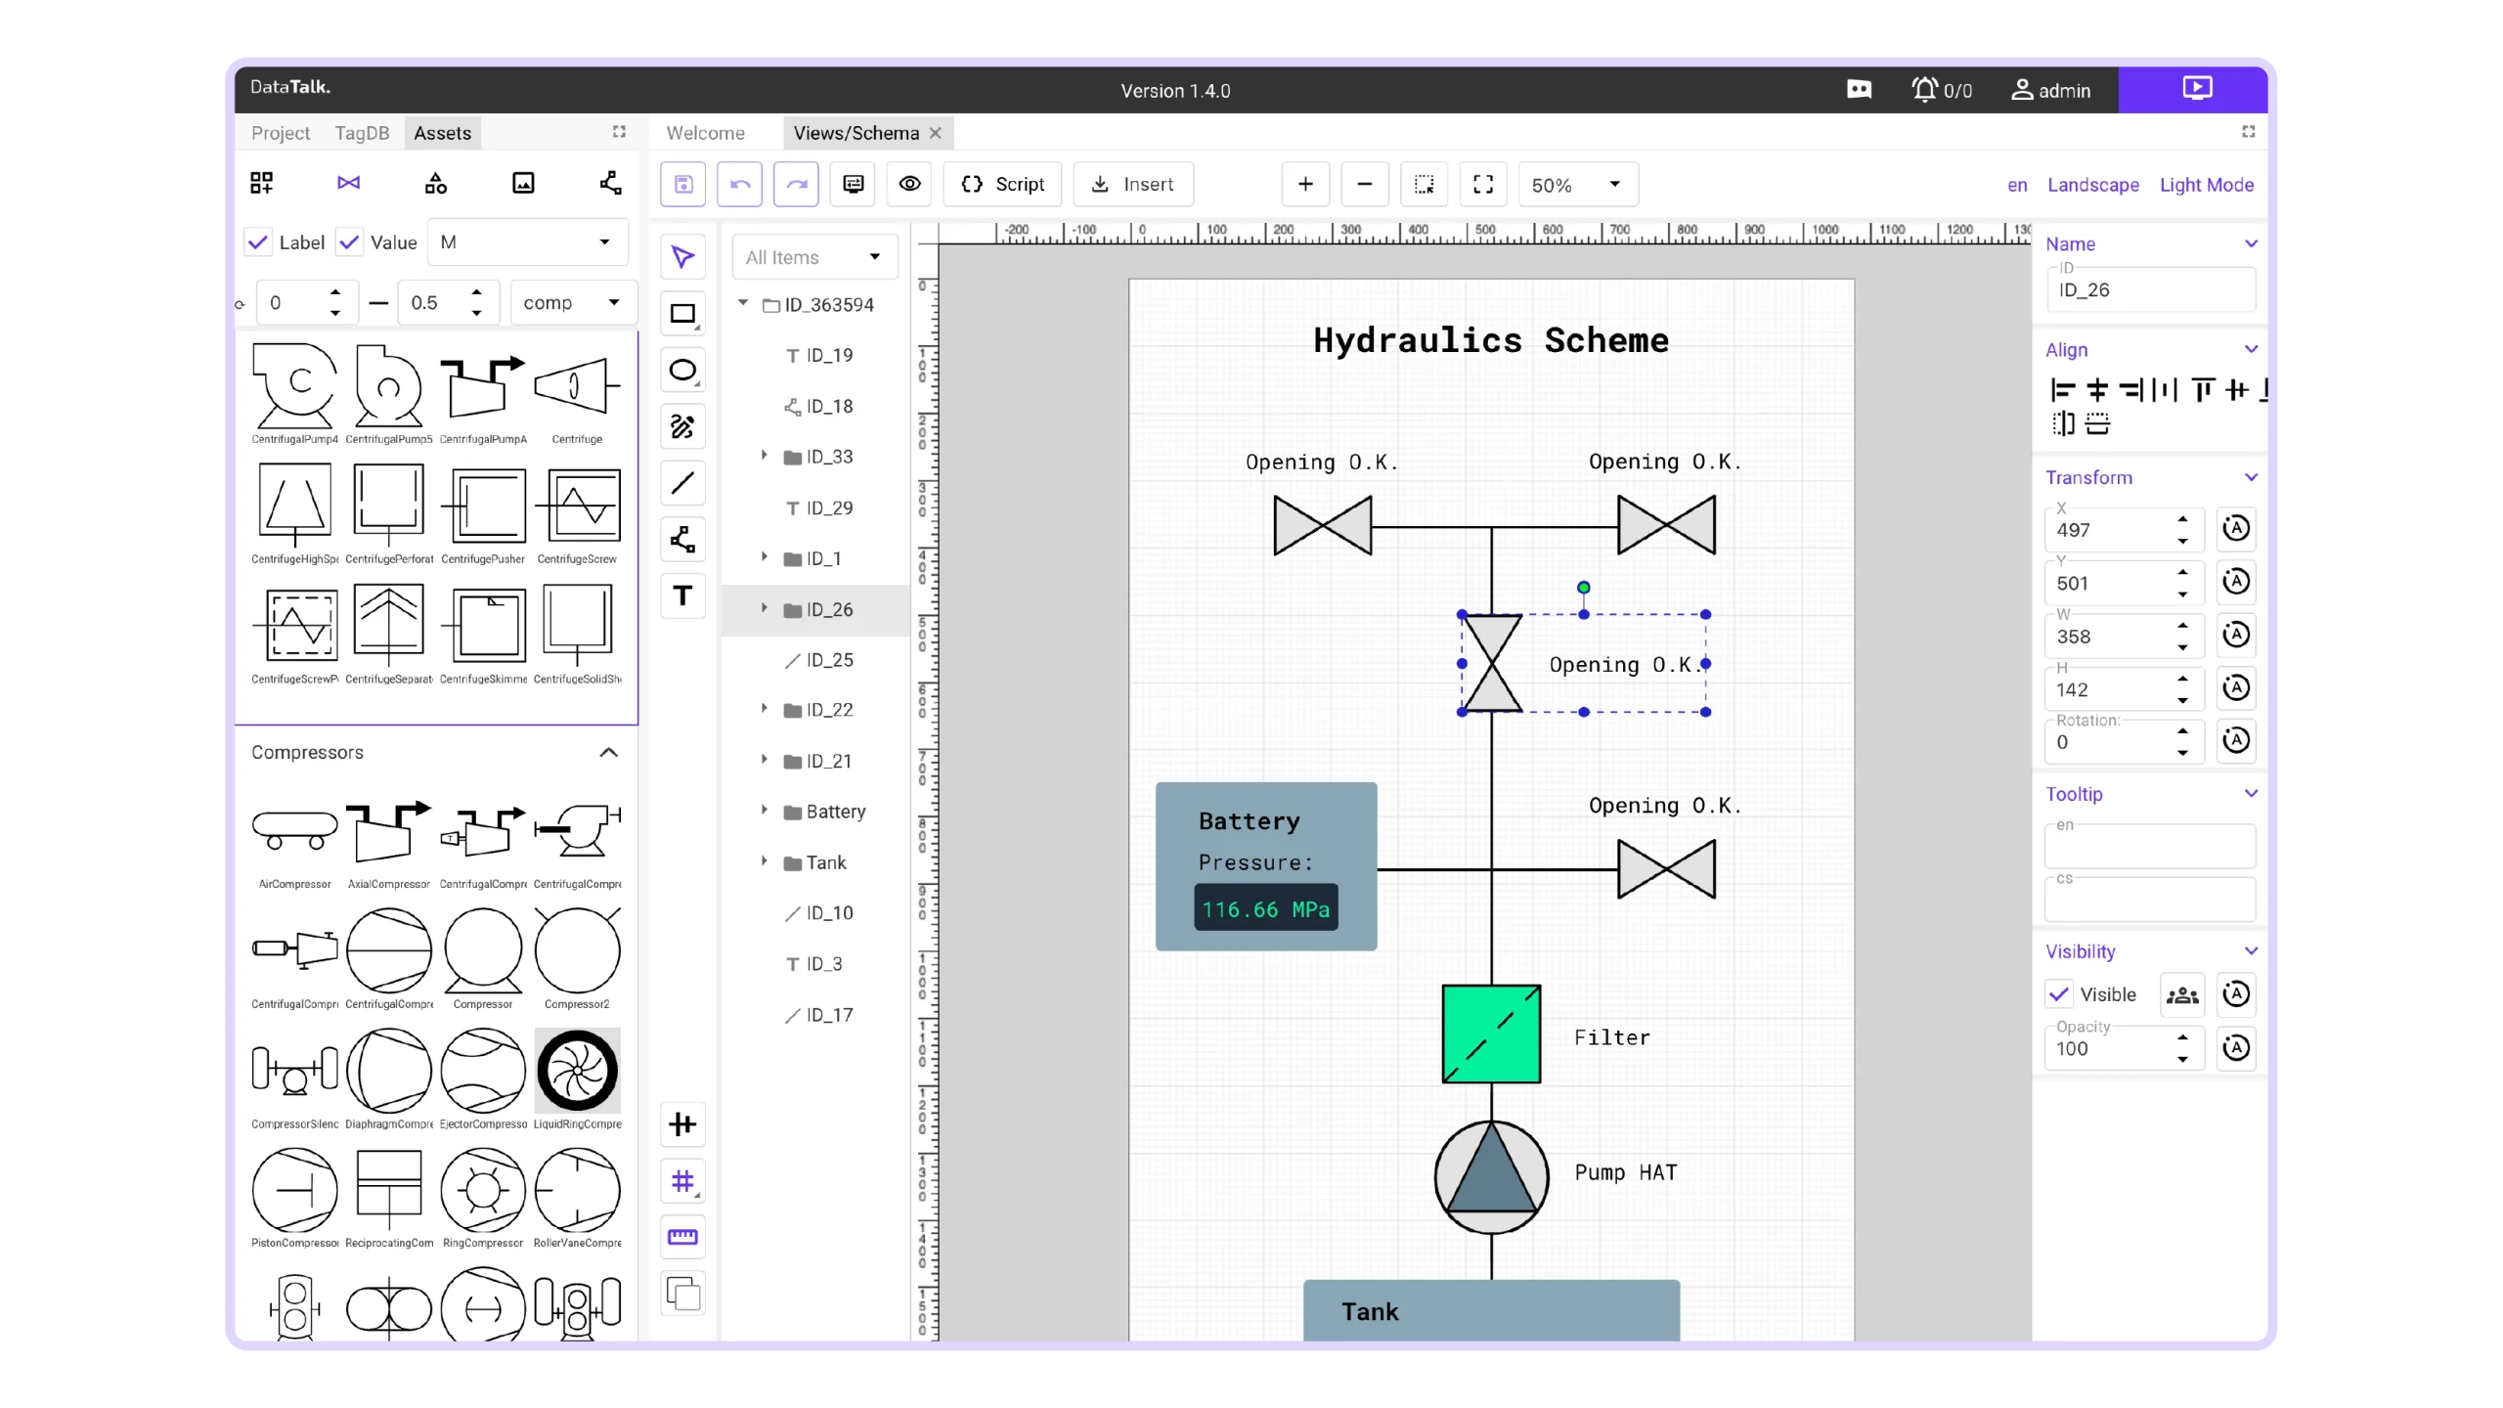
Task: Switch via the Light Mode link
Action: coord(2206,185)
